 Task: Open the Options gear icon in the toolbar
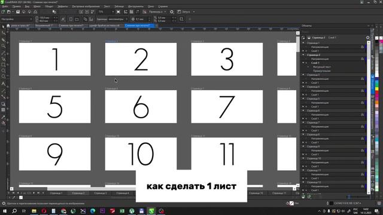point(172,12)
